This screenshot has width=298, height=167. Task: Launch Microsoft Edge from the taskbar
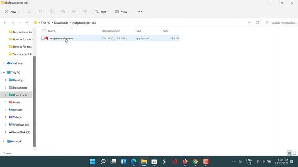134,161
